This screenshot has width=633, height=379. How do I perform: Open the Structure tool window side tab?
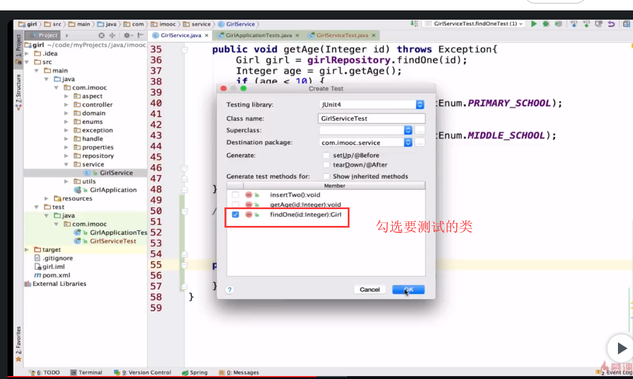(18, 92)
